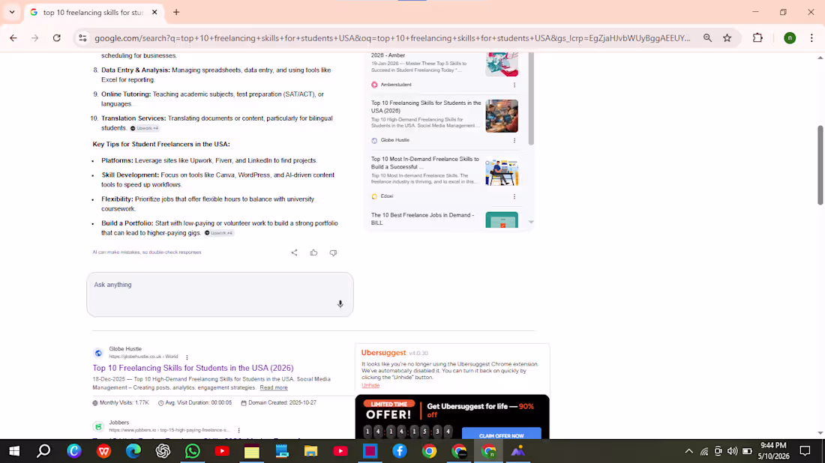Open a new tab with the plus button

click(176, 12)
